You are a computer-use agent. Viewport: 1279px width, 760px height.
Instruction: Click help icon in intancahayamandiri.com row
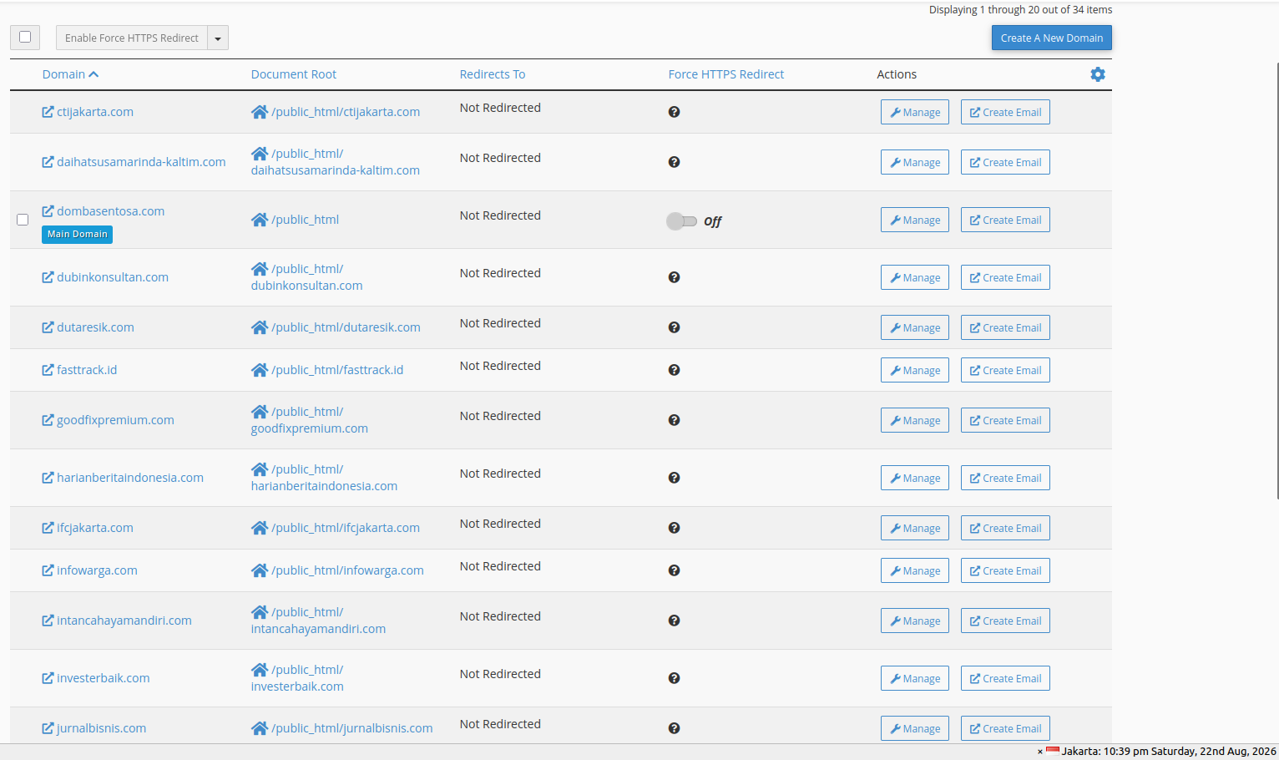(x=674, y=621)
